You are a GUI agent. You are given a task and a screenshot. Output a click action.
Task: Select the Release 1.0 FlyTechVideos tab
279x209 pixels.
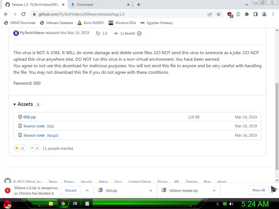tap(35, 5)
